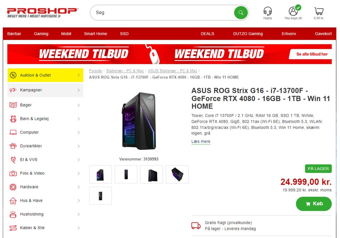Expand the Auktion & Outlet category chevron
This screenshot has width=340, height=238.
(x=79, y=75)
